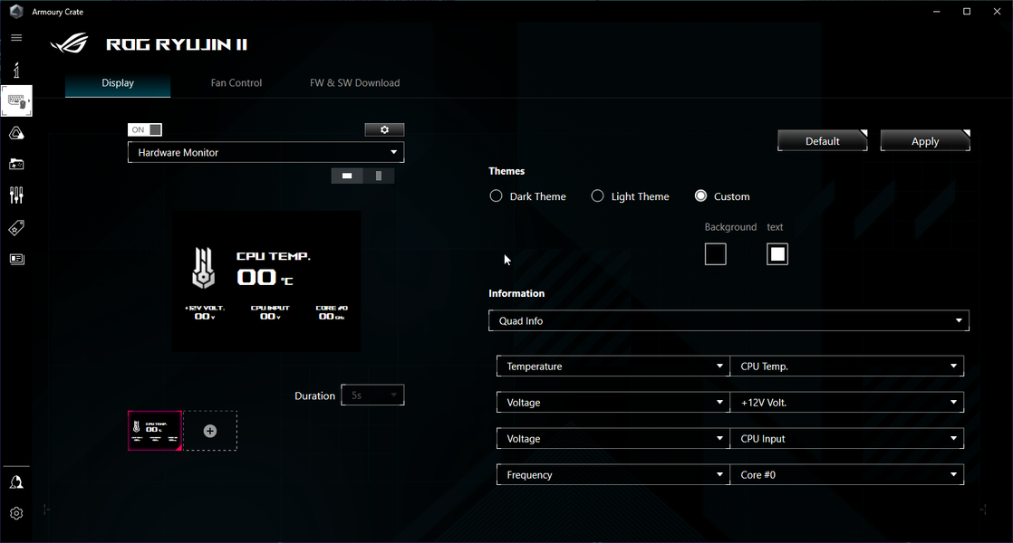Click the ROG RYUJIN II title
This screenshot has height=543, width=1013.
coord(177,44)
